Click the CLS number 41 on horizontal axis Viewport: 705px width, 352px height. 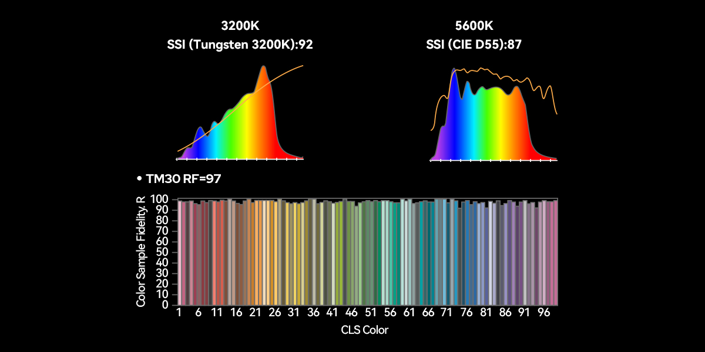coord(332,313)
